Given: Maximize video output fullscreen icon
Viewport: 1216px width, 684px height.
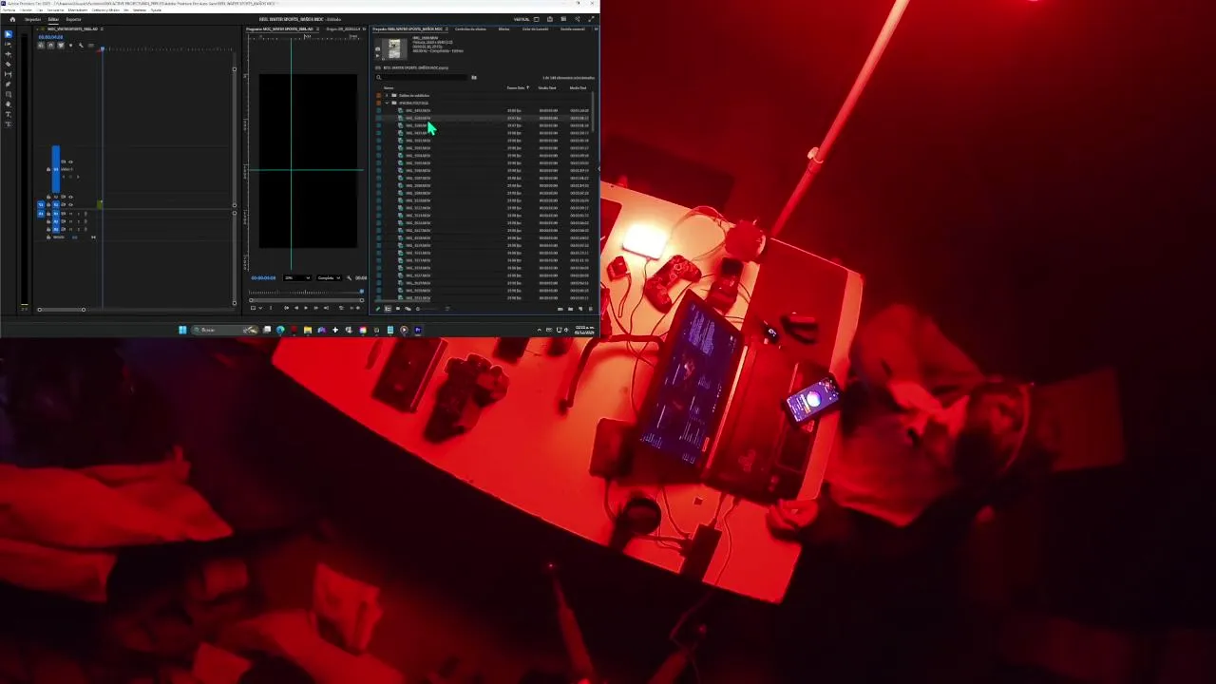Looking at the screenshot, I should (591, 19).
